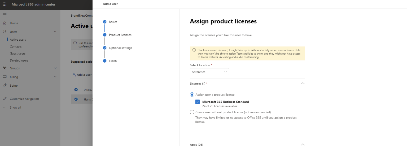
Task: Click the Setup wrench icon
Action: click(5, 86)
